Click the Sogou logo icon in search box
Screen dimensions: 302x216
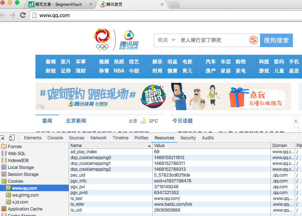pos(253,40)
